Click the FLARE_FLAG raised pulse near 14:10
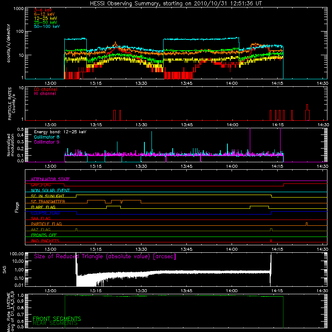This screenshot has width=332, height=332. [x=259, y=207]
